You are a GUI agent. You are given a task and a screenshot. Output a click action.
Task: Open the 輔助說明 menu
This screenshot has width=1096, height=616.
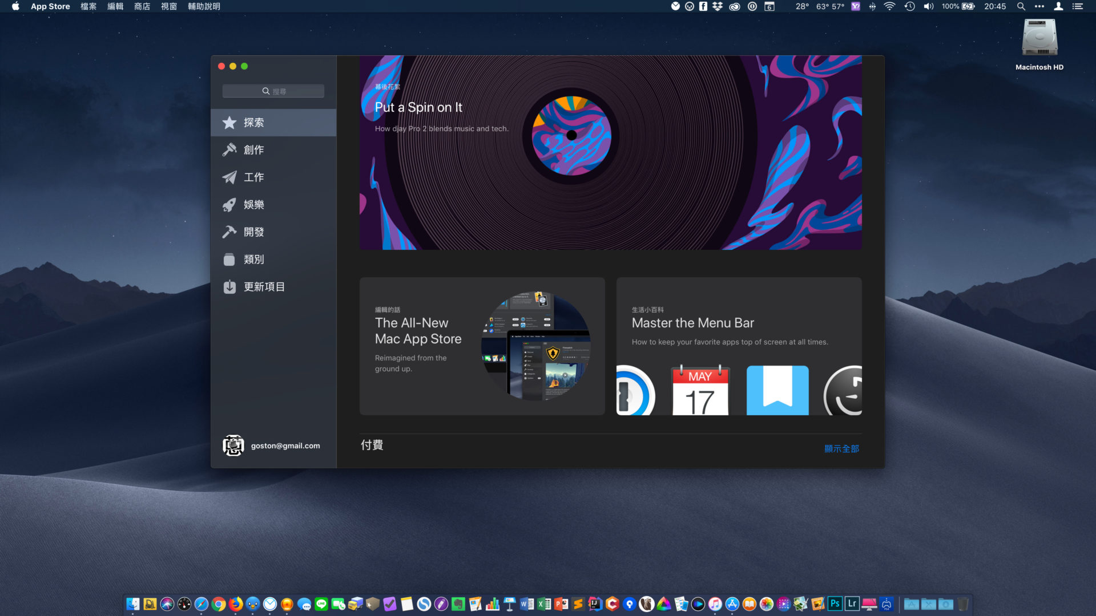pyautogui.click(x=204, y=6)
